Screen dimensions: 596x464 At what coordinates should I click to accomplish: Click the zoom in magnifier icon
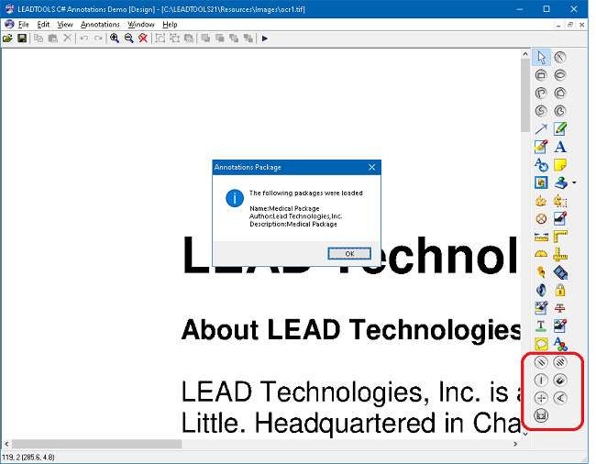click(x=115, y=38)
